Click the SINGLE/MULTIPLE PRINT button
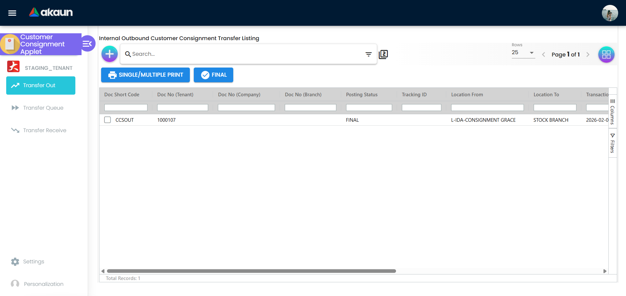This screenshot has height=296, width=626. click(145, 75)
